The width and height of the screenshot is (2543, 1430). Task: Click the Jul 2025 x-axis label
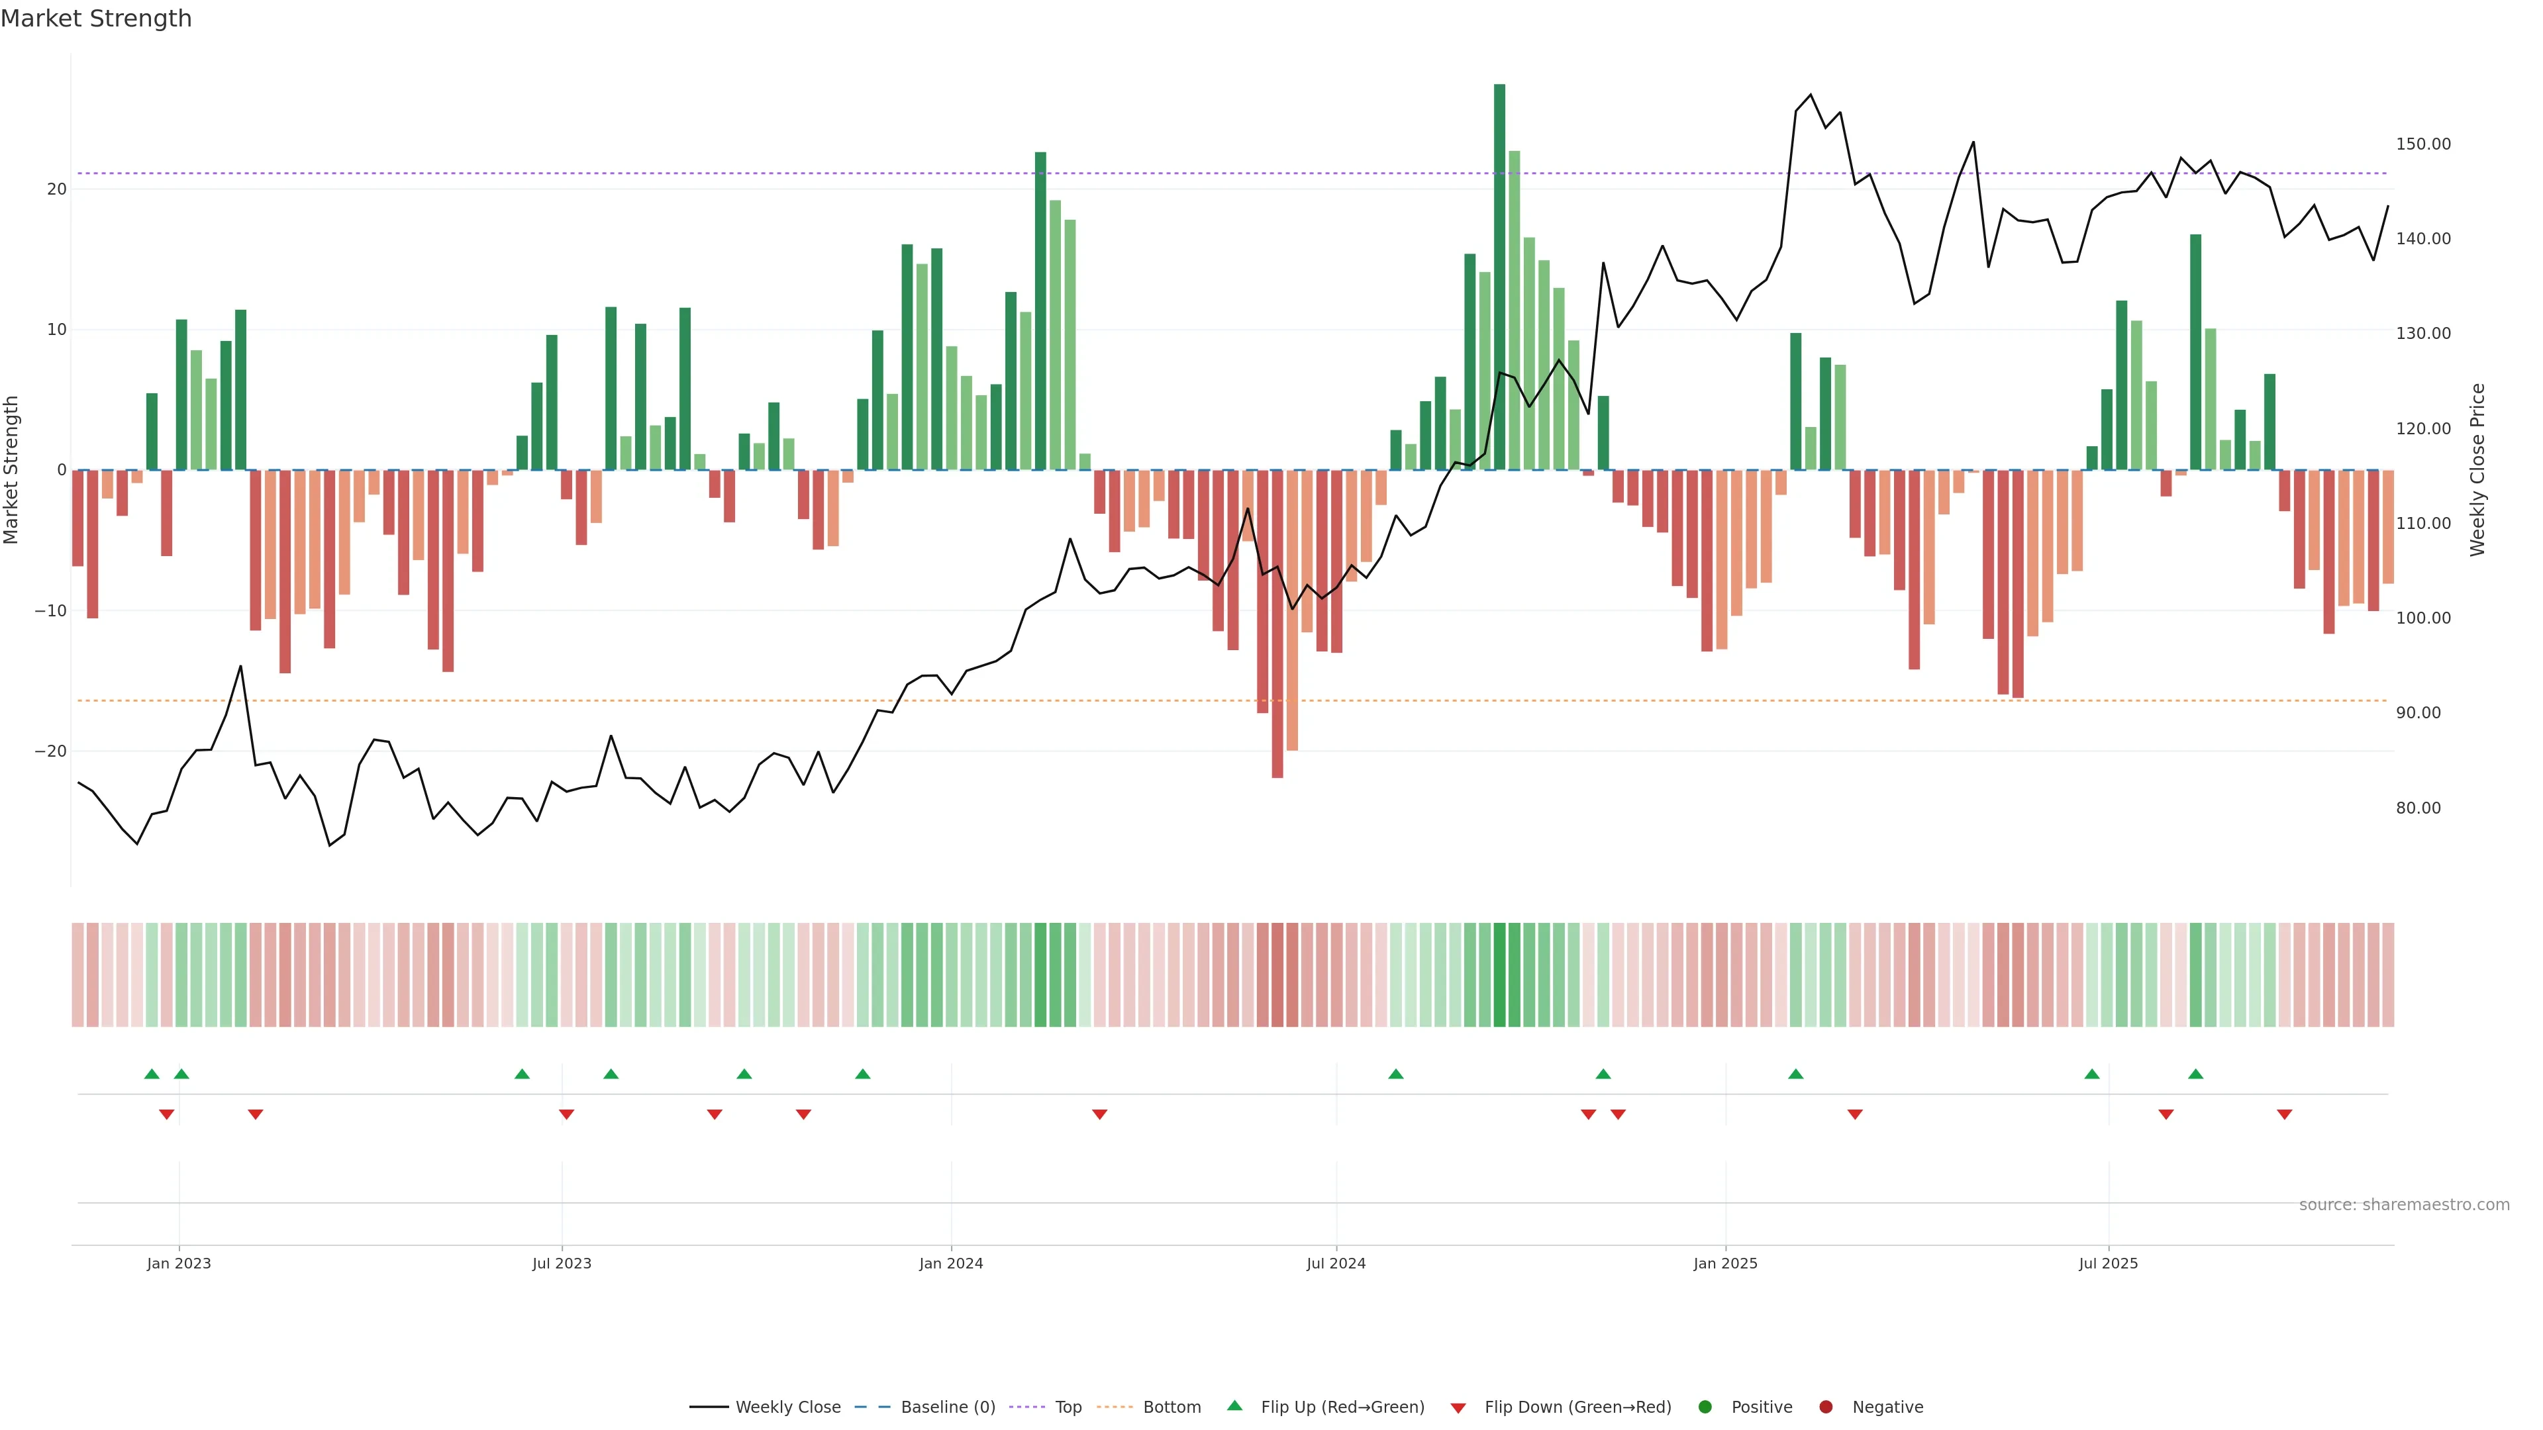point(2108,1263)
